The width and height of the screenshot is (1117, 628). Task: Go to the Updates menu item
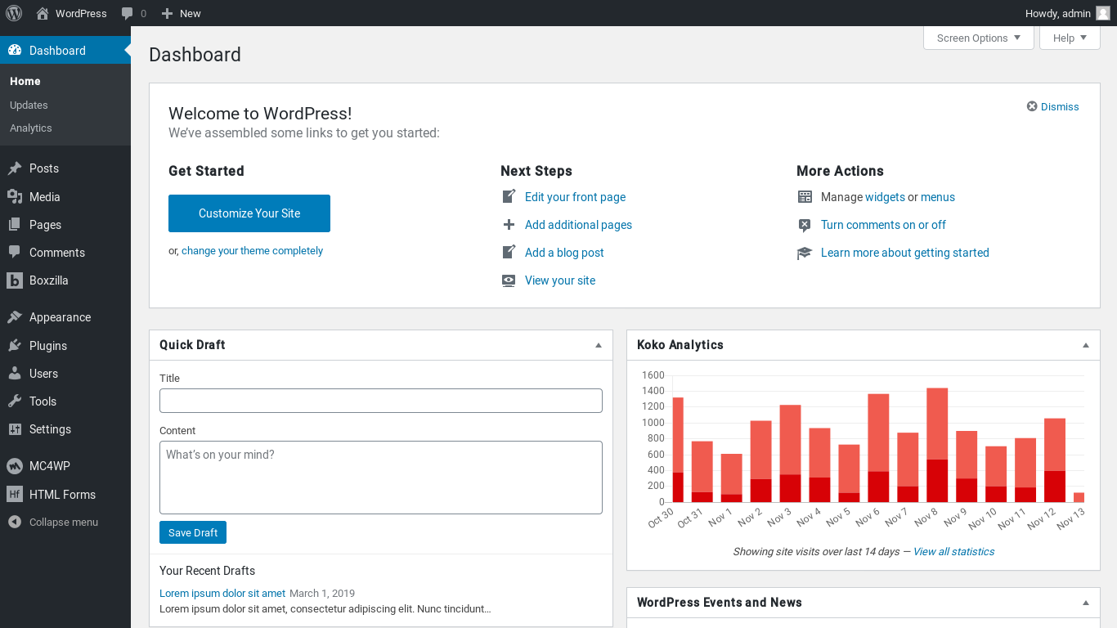point(29,105)
